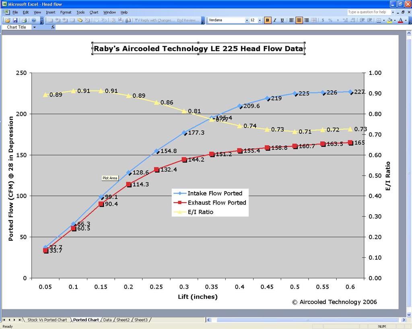Toggle Bold formatting

tap(268, 20)
